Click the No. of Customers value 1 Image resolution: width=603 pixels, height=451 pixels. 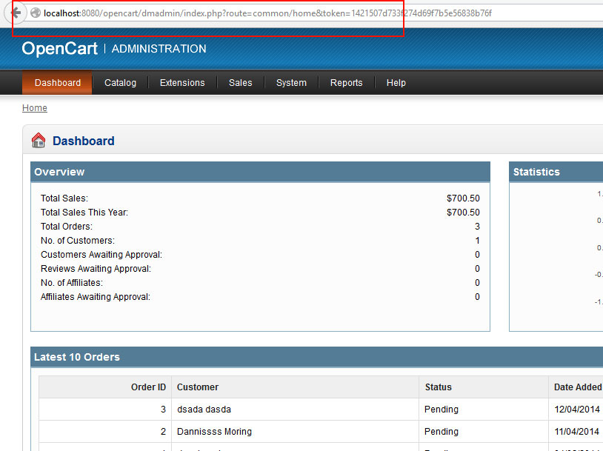tap(477, 241)
